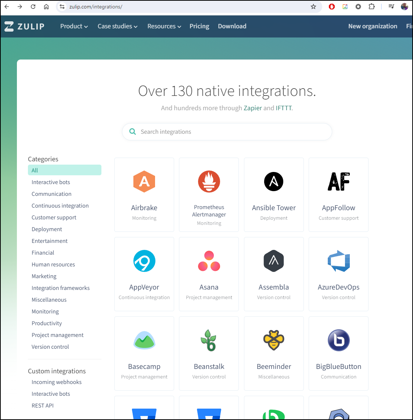Select the BigBlueButton logo

tap(338, 340)
